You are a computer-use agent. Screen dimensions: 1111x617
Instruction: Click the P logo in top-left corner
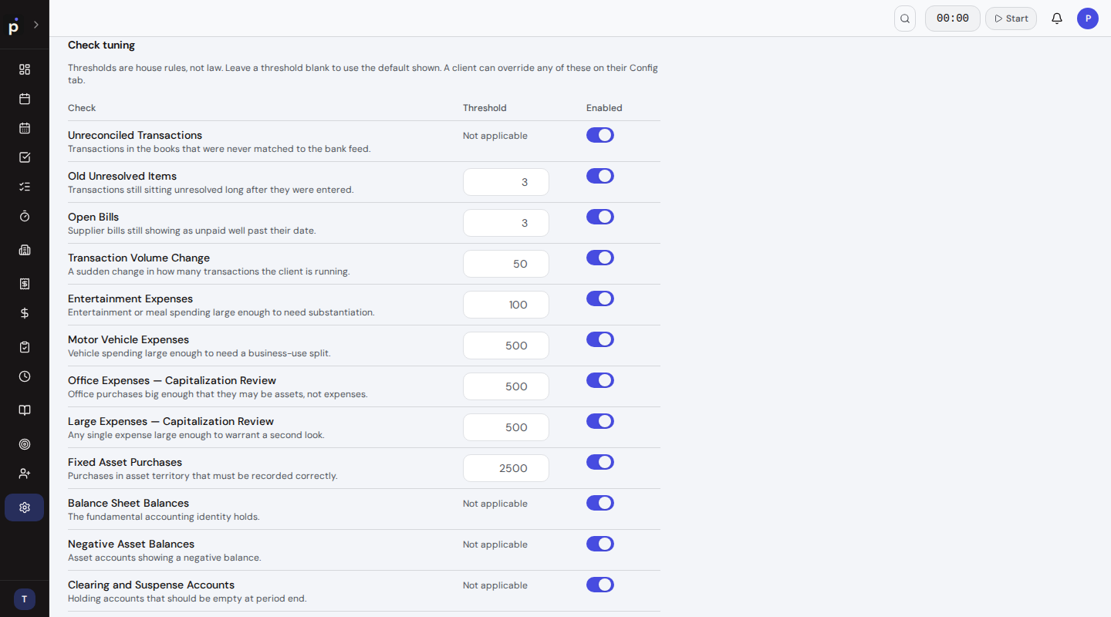pos(13,26)
